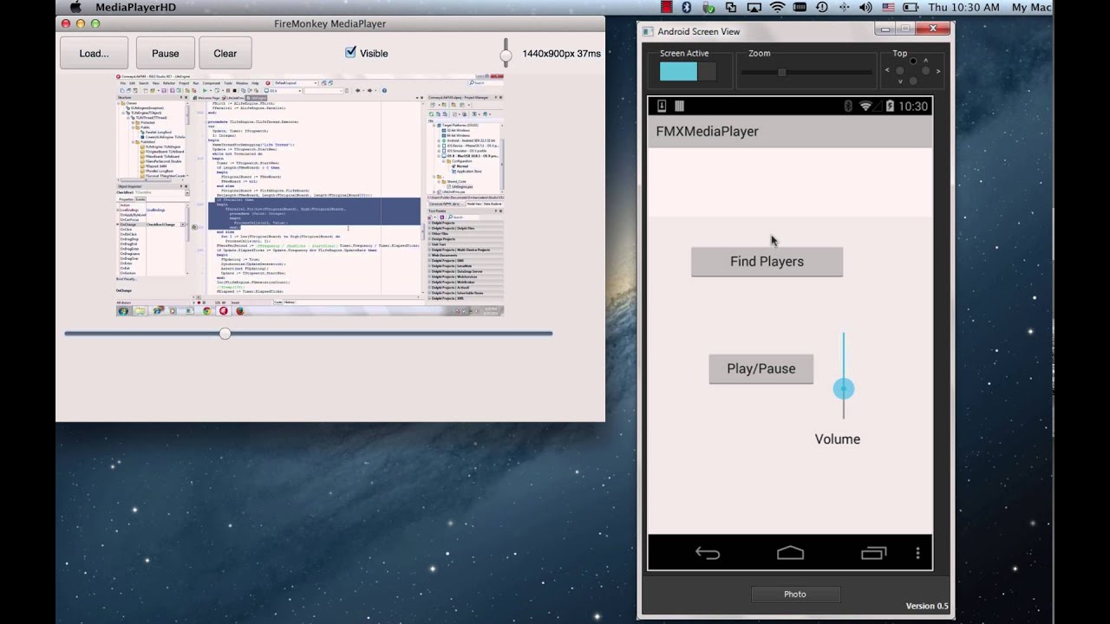Click the Android download notification icon
Viewport: 1110px width, 624px height.
(x=662, y=106)
